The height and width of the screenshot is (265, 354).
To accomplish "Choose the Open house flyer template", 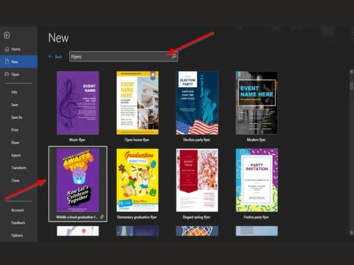I will pyautogui.click(x=137, y=103).
